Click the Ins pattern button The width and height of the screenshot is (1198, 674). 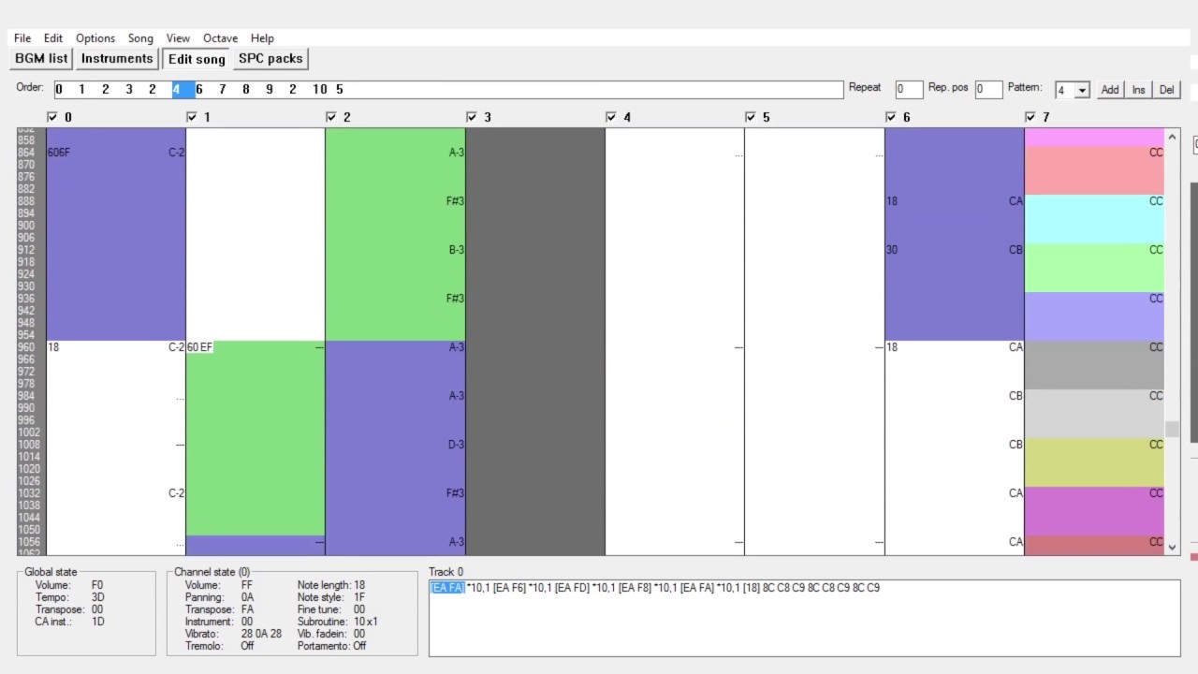[1138, 90]
